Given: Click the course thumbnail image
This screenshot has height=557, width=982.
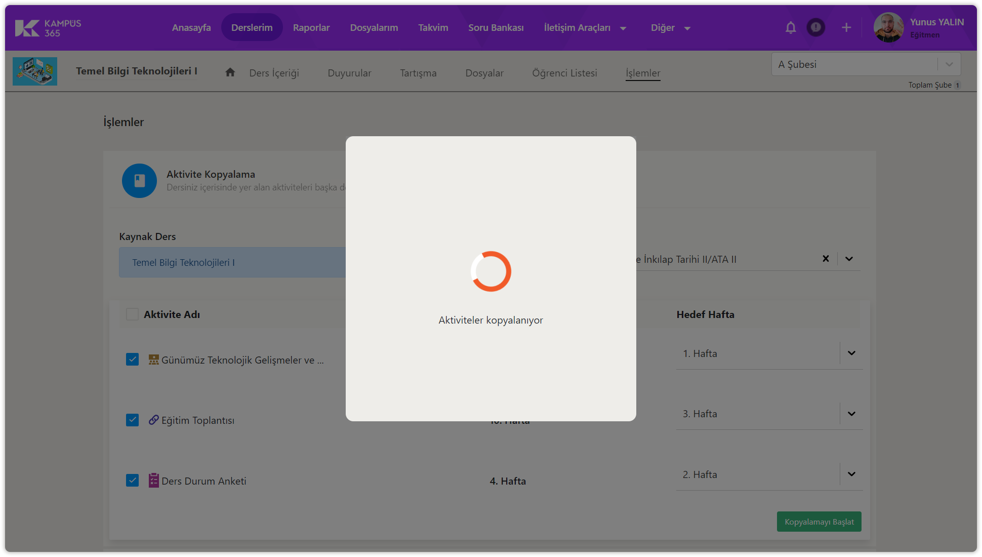Looking at the screenshot, I should (x=35, y=71).
